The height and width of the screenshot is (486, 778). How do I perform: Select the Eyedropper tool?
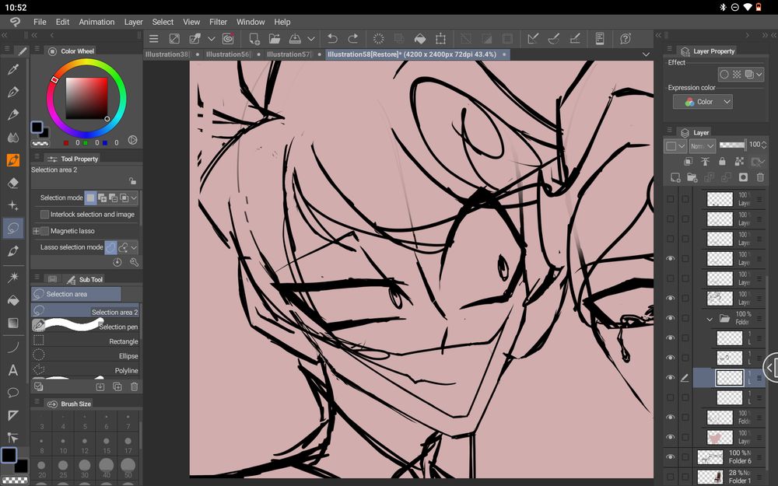pyautogui.click(x=13, y=69)
